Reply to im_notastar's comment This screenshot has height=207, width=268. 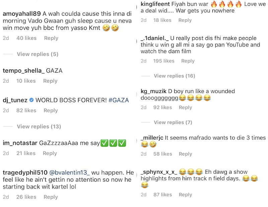(50, 153)
